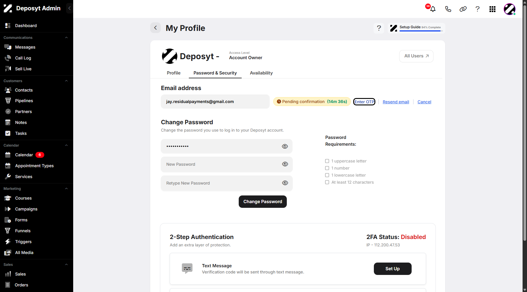Image resolution: width=527 pixels, height=292 pixels.
Task: Open Triggers in the sidebar
Action: coord(23,242)
